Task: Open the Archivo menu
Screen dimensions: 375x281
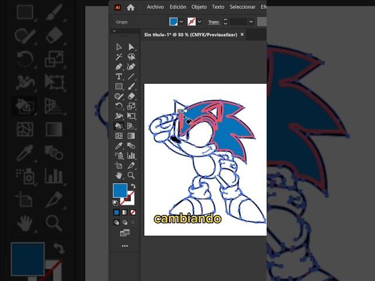Action: (155, 7)
